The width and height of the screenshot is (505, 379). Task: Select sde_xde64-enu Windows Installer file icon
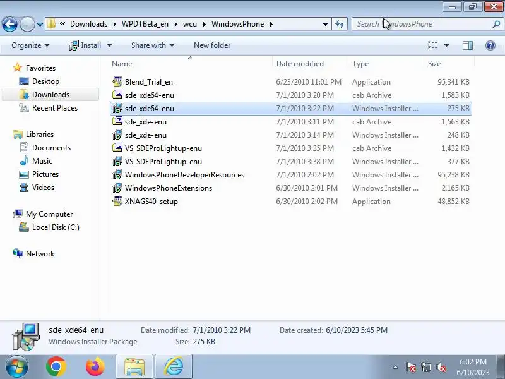[117, 108]
